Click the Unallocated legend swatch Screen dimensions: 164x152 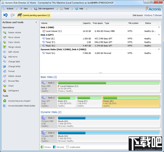pyautogui.click(x=67, y=147)
